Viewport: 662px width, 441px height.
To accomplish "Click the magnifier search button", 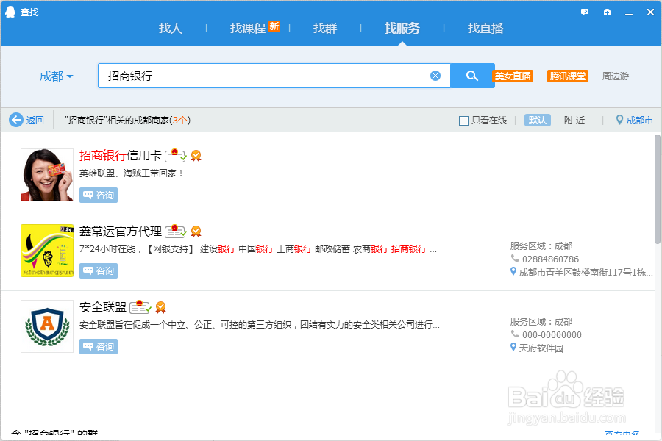I will 472,76.
